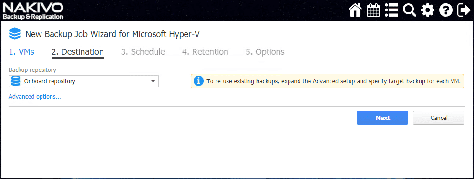This screenshot has height=179, width=474.
Task: Click the 'Backup repository' label
Action: (32, 70)
